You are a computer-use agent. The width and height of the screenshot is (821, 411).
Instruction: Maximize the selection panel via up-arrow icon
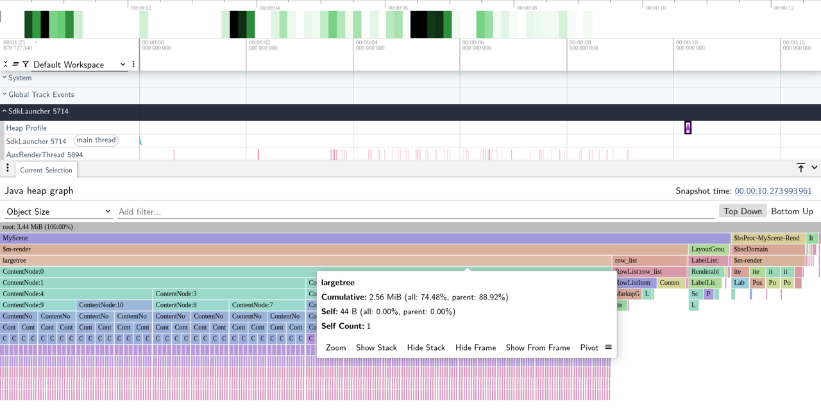click(800, 167)
